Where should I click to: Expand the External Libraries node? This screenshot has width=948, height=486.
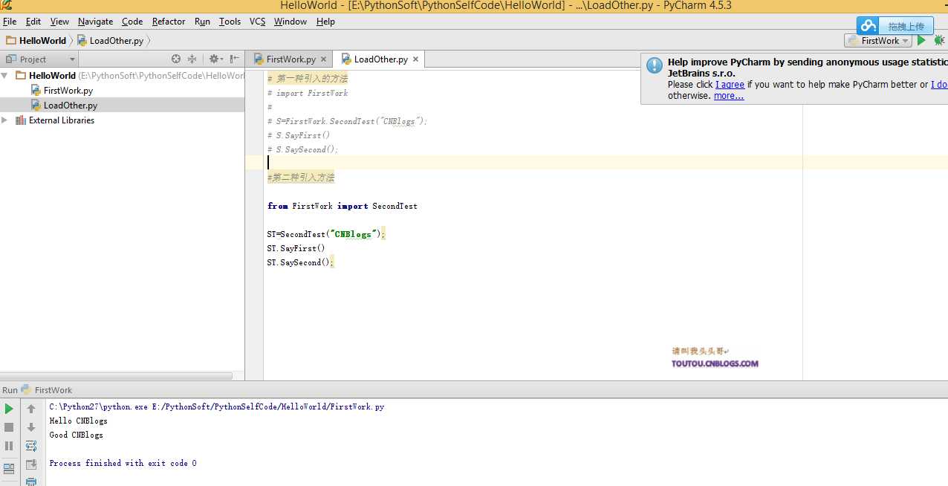(5, 120)
